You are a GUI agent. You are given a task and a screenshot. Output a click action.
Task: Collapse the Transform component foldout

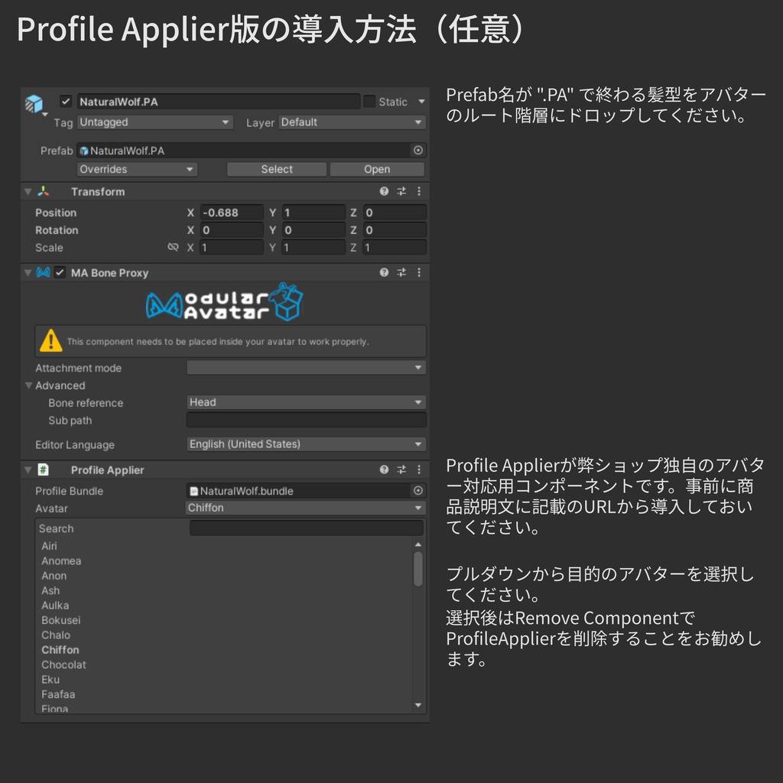(x=28, y=192)
